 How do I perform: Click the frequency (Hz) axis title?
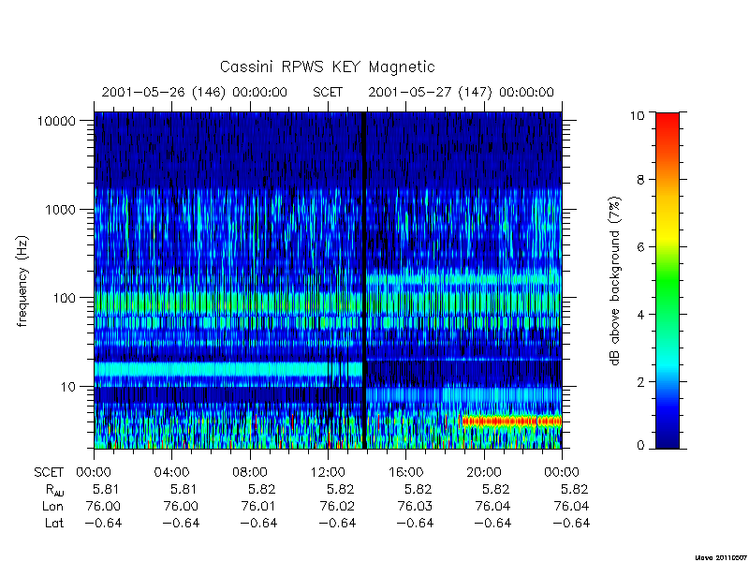coord(22,281)
